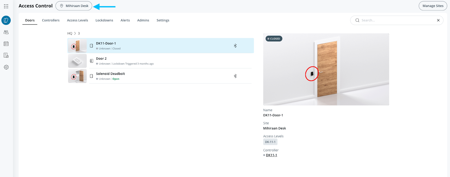Open the reports sidebar icon
This screenshot has height=177, width=450.
(x=6, y=55)
